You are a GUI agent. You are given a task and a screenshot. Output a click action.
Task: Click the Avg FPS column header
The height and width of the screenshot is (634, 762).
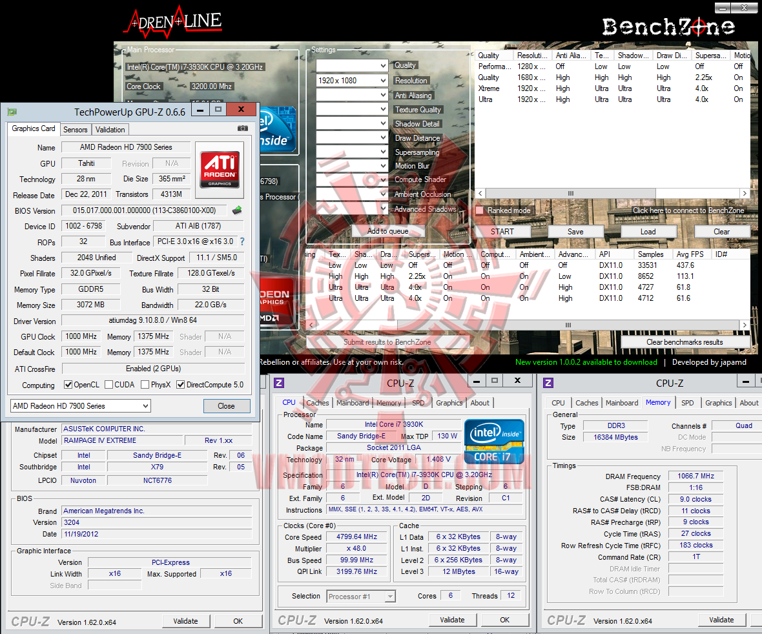tap(692, 254)
